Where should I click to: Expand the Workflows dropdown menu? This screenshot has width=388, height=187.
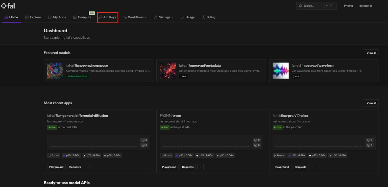pyautogui.click(x=135, y=17)
